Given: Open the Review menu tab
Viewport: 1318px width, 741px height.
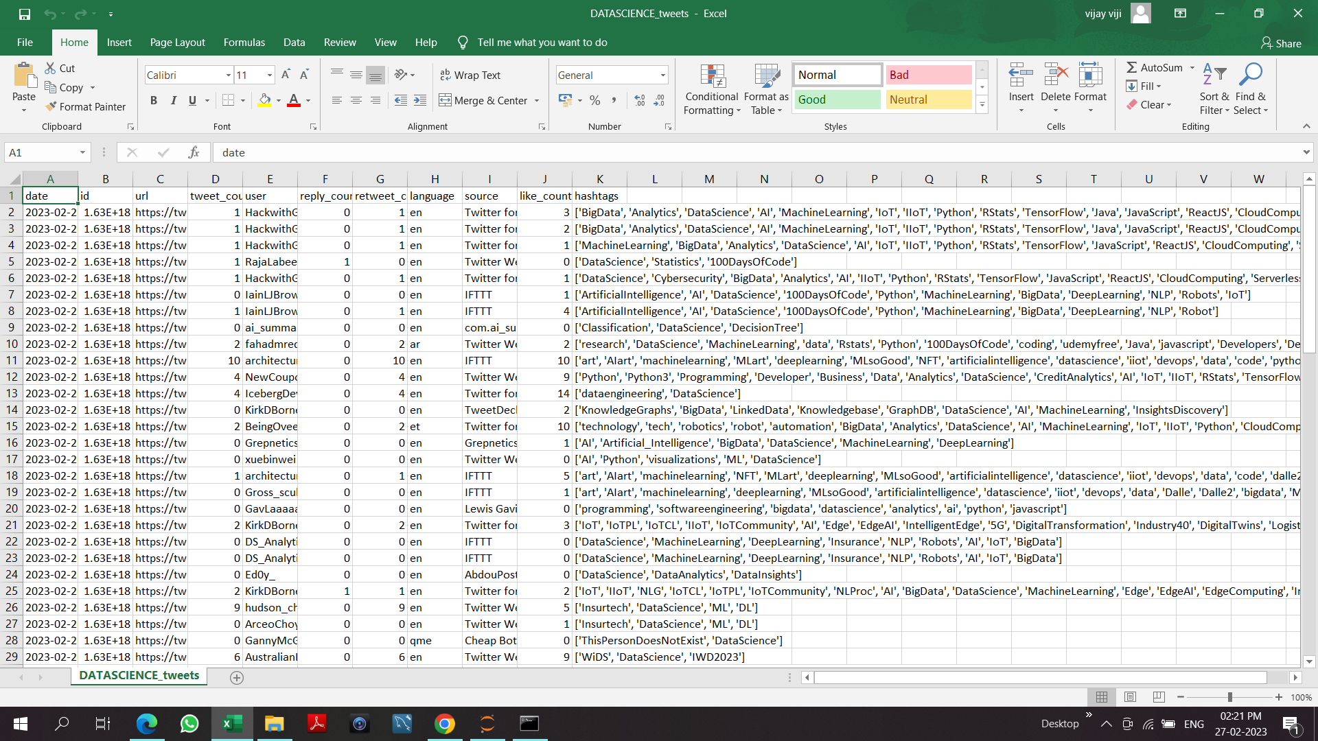Looking at the screenshot, I should [339, 42].
